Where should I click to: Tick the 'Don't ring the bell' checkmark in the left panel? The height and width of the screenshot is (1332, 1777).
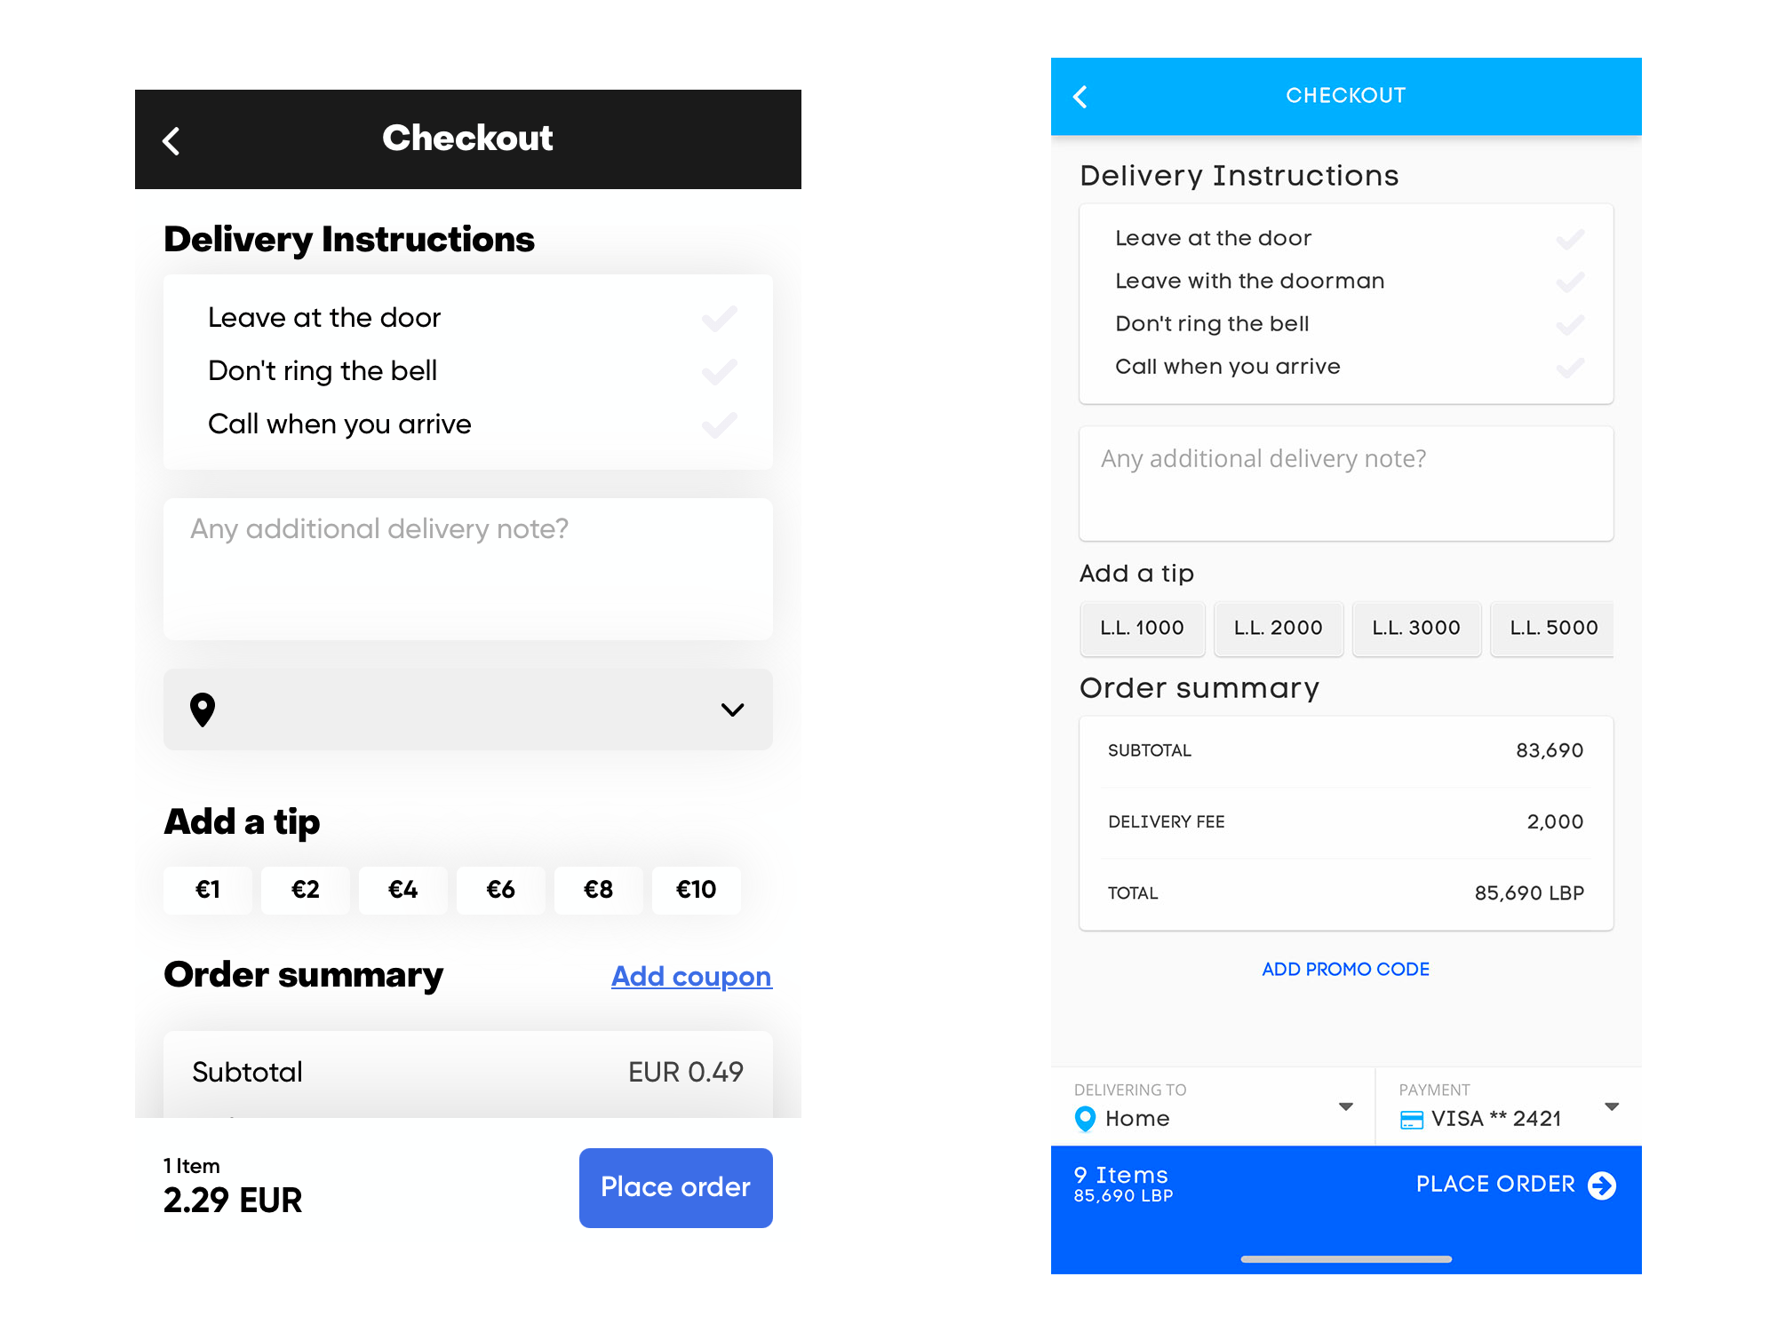719,371
